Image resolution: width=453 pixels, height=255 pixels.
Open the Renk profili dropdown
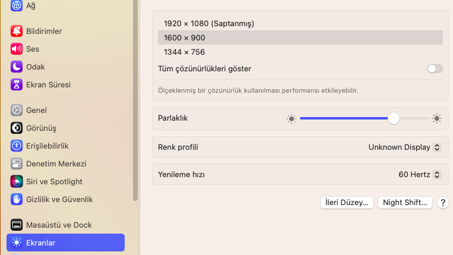[x=404, y=147]
